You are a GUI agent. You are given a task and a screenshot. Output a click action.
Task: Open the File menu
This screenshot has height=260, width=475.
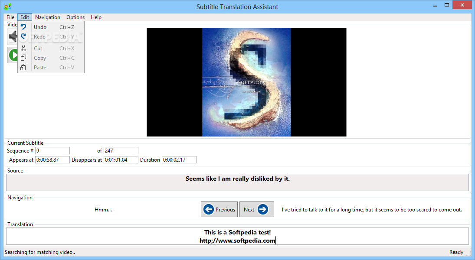tap(10, 17)
